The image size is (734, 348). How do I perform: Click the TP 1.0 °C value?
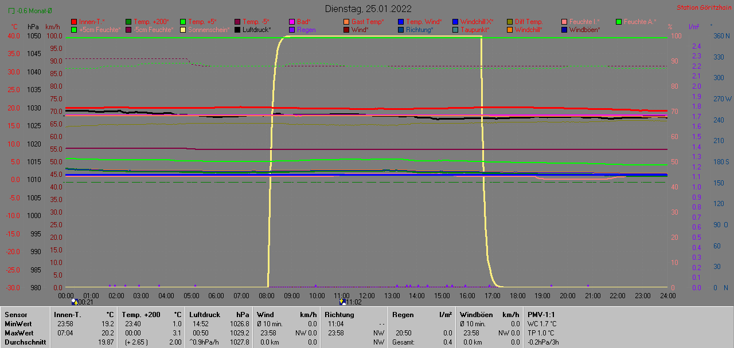point(542,333)
